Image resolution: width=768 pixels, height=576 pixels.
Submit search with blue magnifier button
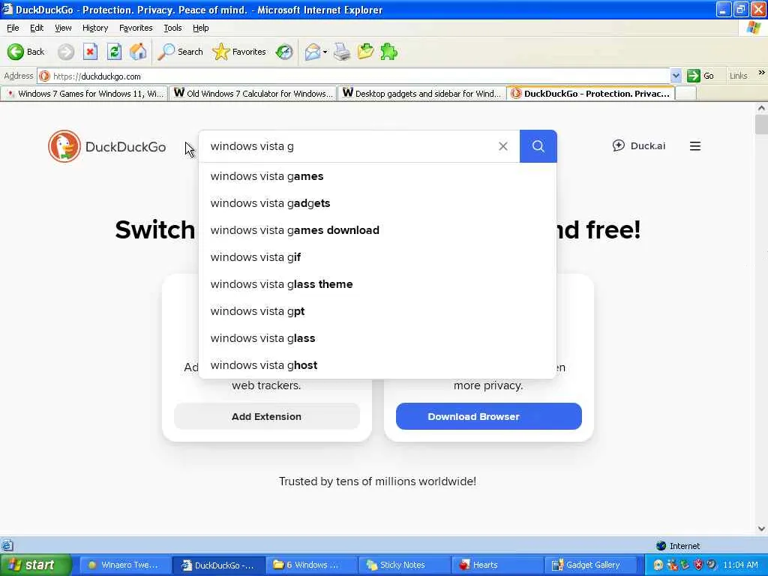coord(538,146)
